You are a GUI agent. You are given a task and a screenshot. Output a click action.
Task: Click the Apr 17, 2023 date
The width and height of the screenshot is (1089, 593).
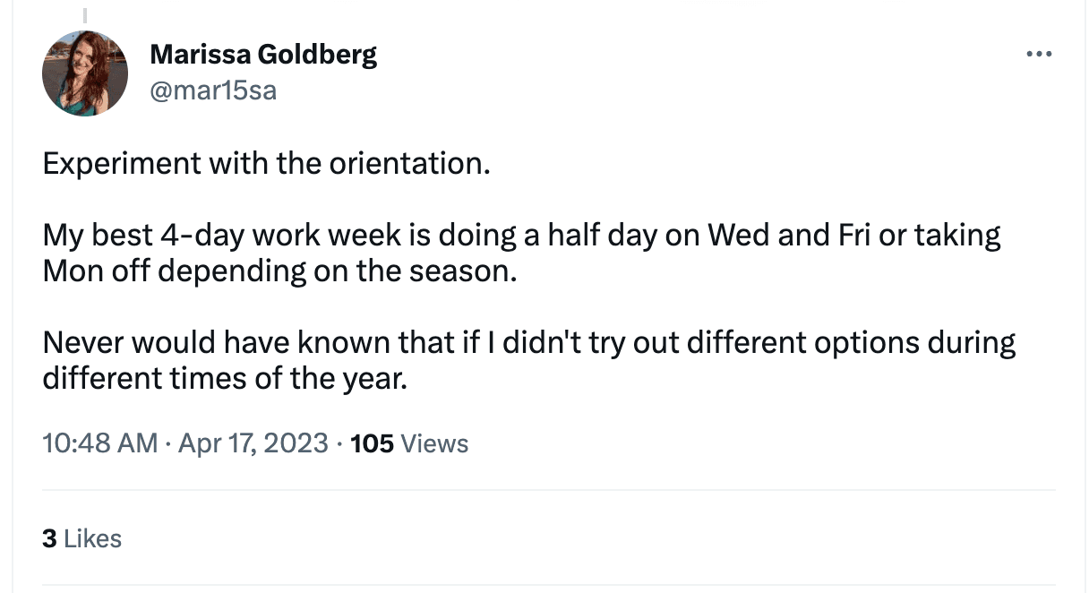[253, 443]
